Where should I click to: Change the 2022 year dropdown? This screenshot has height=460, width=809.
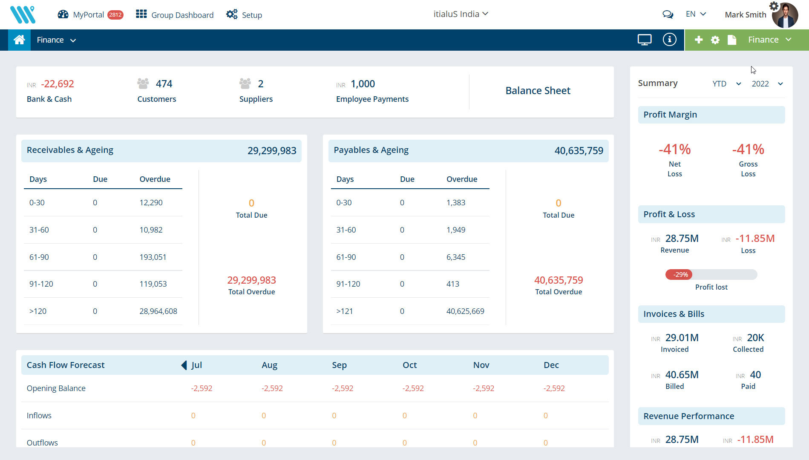point(767,84)
